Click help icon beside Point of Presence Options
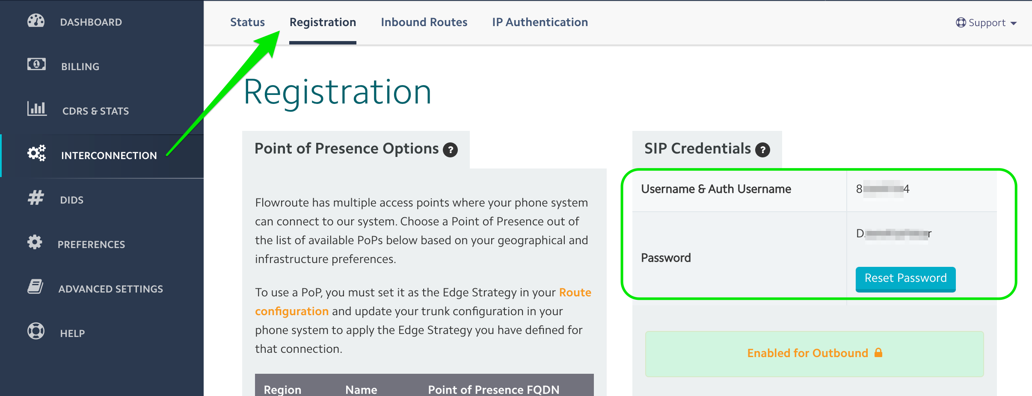Screen dimensions: 1032x396 [450, 150]
